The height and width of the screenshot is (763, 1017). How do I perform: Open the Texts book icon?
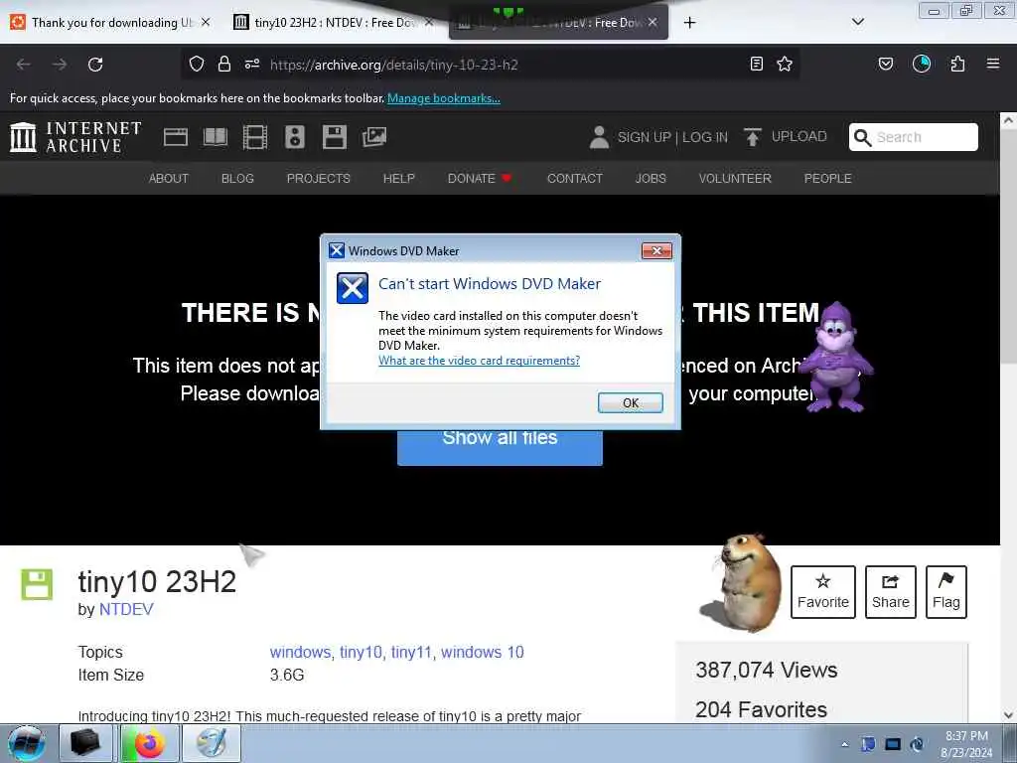coord(216,137)
